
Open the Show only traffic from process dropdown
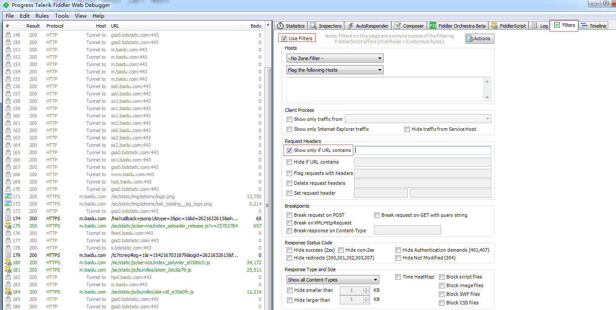pyautogui.click(x=418, y=119)
